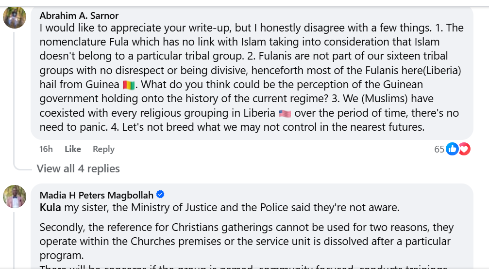Reply to Abrahim A. Sarnor's comment

coord(103,149)
